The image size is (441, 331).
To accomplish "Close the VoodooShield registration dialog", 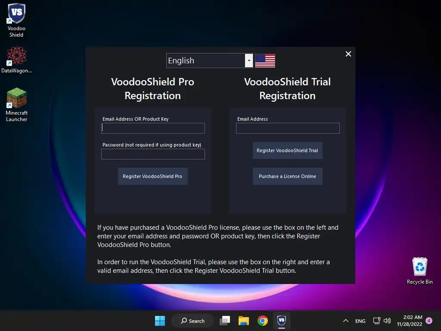I will [348, 54].
